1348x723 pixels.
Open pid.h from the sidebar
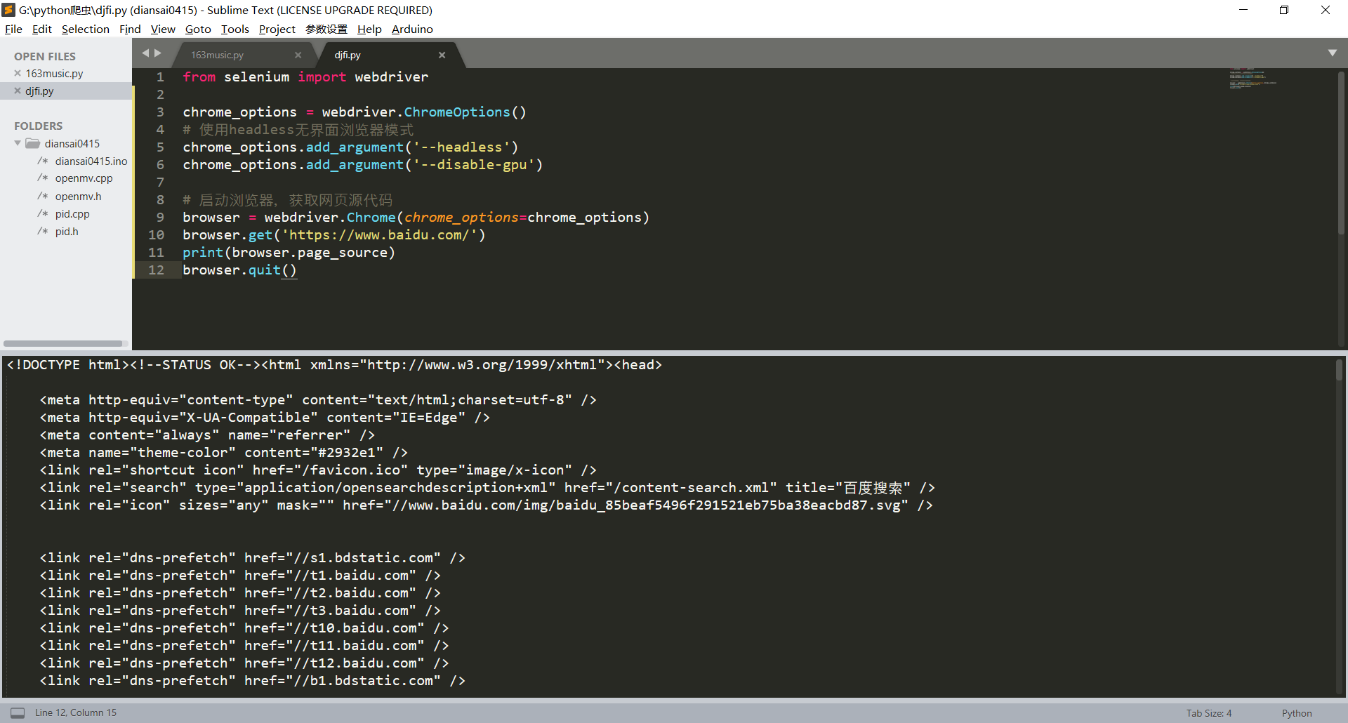point(67,231)
